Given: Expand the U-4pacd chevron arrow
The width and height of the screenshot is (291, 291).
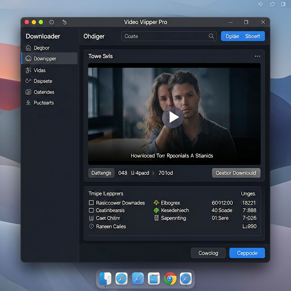Looking at the screenshot, I should 153,173.
